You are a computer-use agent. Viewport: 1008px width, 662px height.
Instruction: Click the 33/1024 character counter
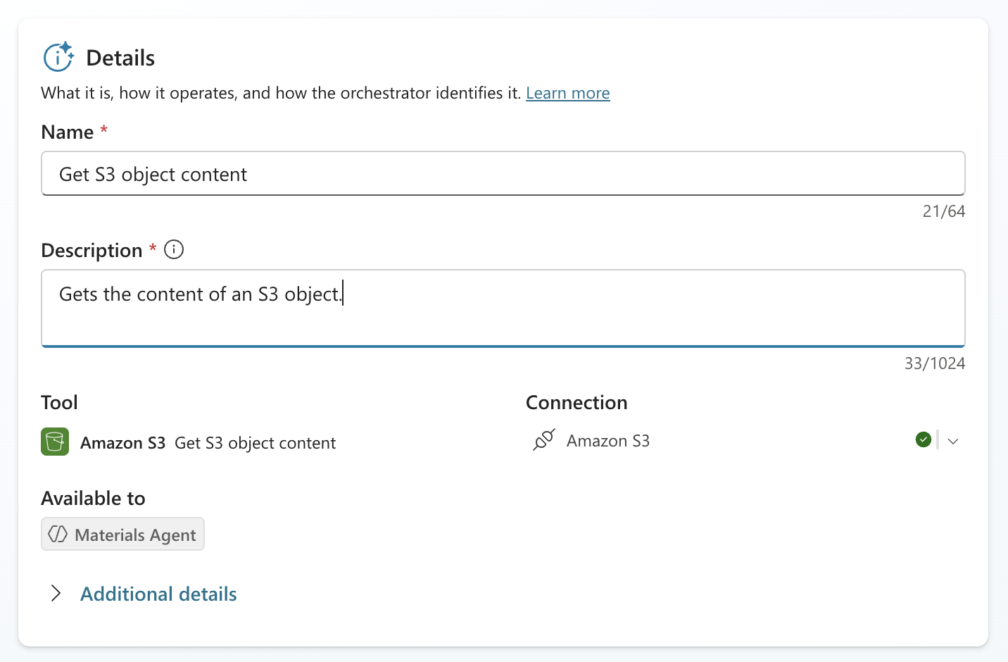(934, 363)
